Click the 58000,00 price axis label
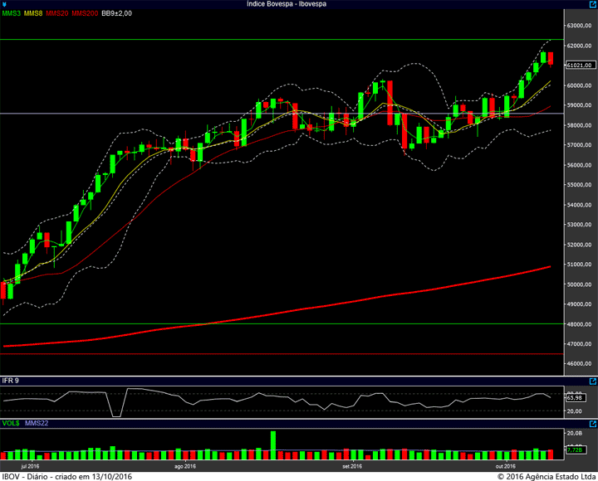The height and width of the screenshot is (481, 598). tap(580, 125)
